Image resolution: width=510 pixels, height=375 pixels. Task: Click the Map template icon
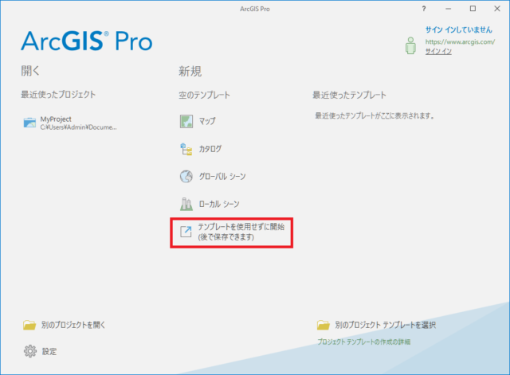coord(186,122)
